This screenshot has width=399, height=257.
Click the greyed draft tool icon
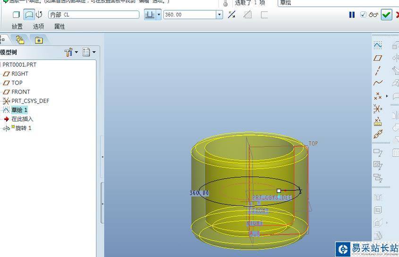pyautogui.click(x=378, y=235)
